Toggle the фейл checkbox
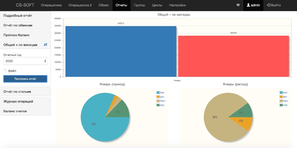297x148 pixels. [5, 71]
